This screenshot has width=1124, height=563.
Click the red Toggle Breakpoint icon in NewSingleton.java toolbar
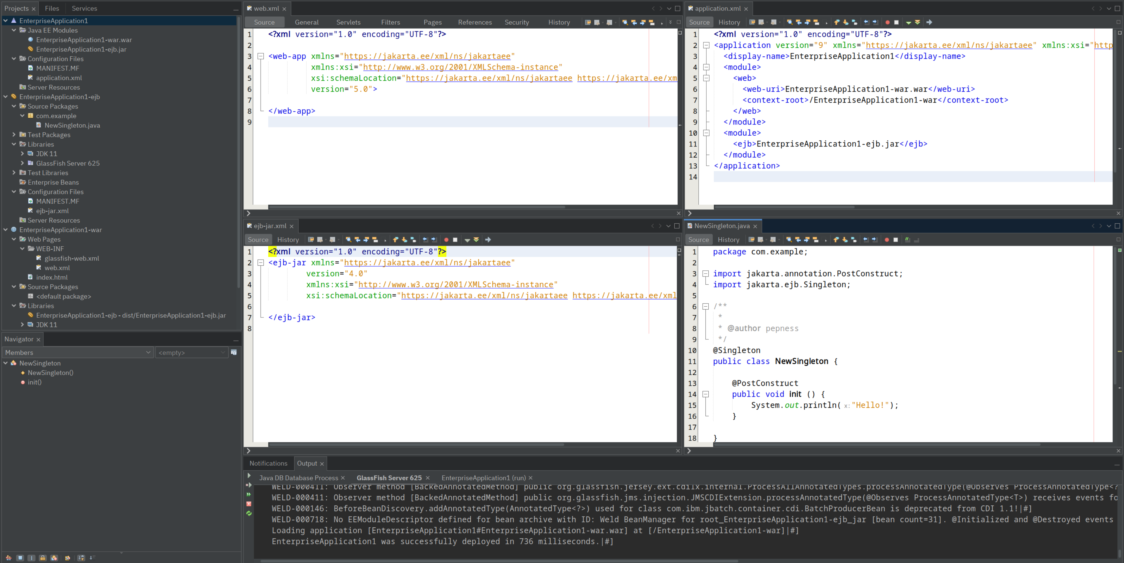tap(887, 240)
